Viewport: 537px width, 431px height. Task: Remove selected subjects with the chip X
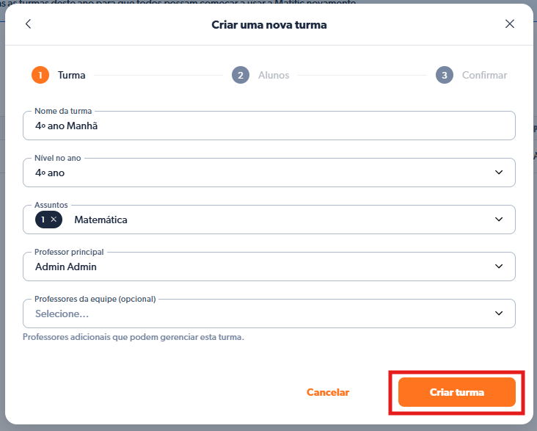click(54, 220)
